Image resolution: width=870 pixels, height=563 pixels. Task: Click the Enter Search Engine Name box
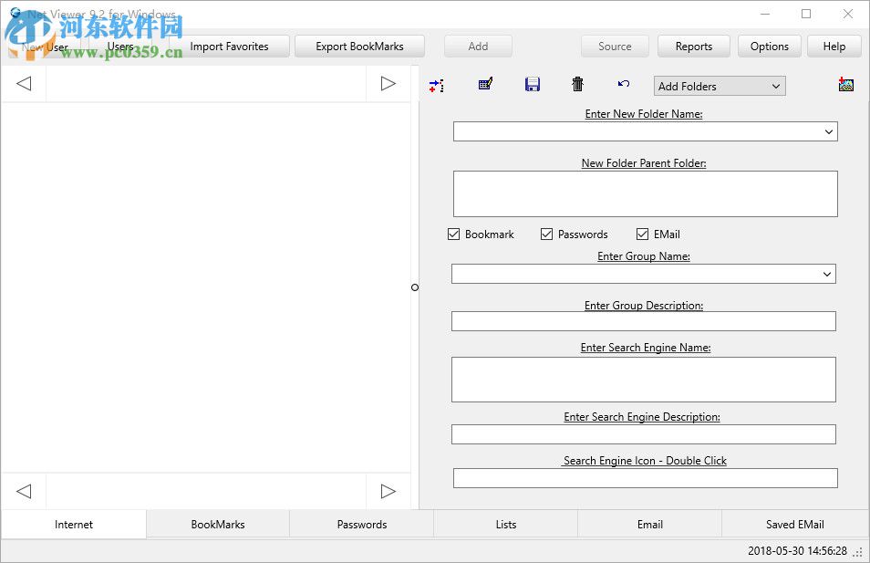click(x=644, y=380)
